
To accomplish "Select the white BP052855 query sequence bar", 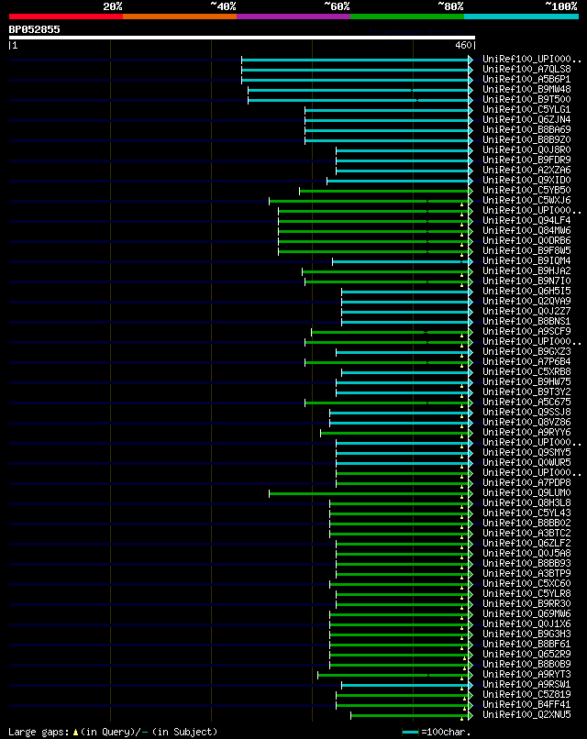I will pyautogui.click(x=242, y=38).
